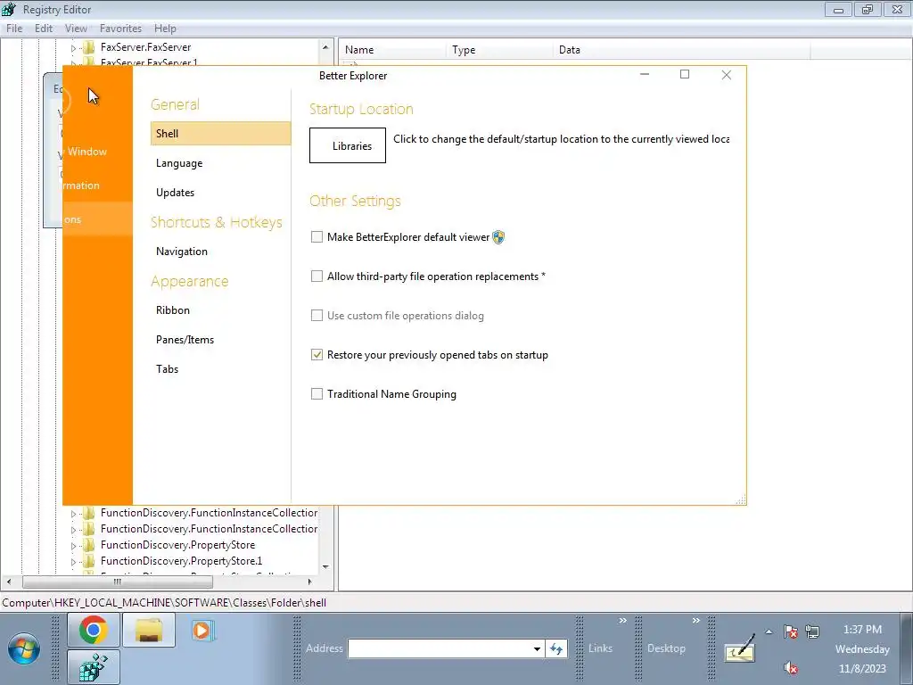Open Shell settings in Better Explorer
913x685 pixels.
[x=220, y=134]
